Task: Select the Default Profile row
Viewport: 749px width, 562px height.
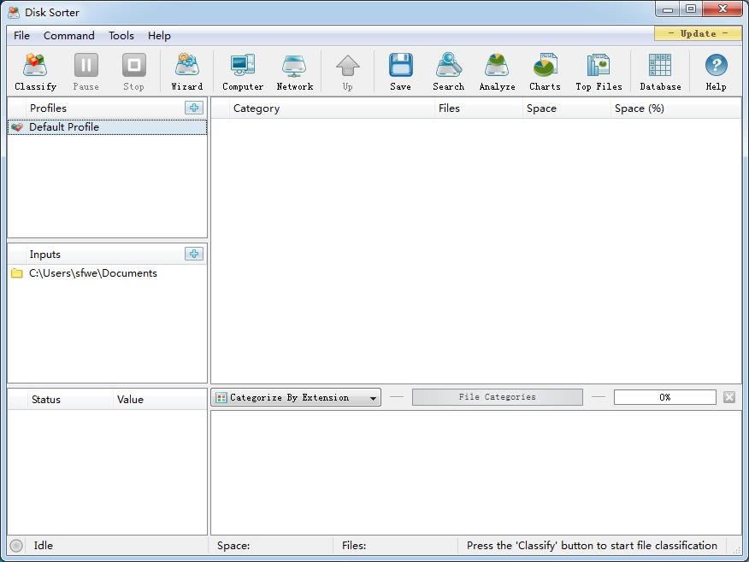Action: click(108, 127)
